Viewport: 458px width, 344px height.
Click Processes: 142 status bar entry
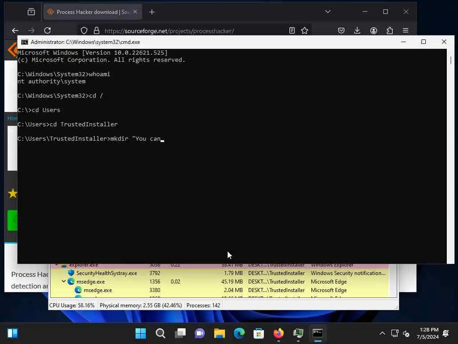click(x=204, y=305)
